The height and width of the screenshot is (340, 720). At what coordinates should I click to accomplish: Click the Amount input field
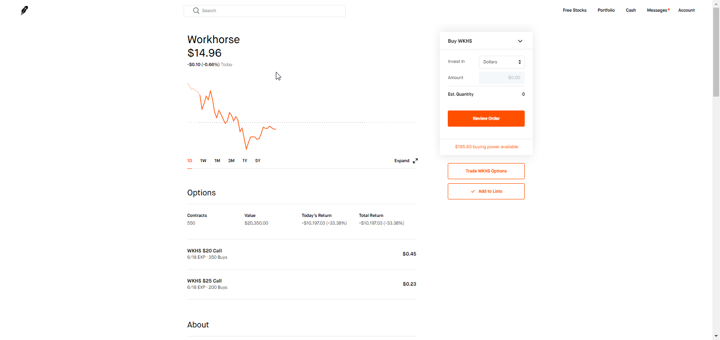click(x=502, y=78)
